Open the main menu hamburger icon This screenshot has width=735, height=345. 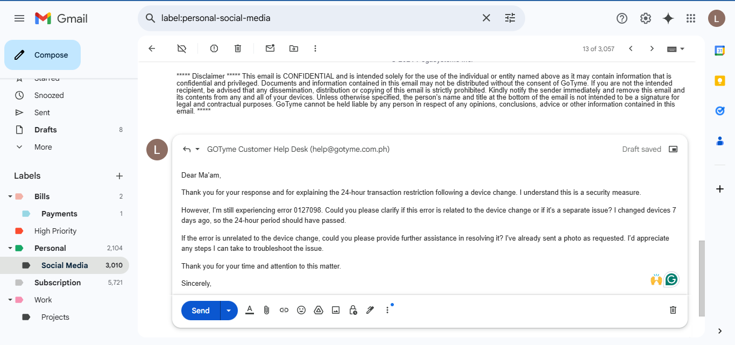click(x=19, y=18)
